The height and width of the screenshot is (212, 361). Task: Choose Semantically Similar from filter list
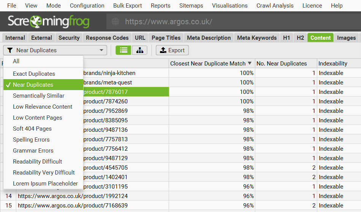(38, 96)
